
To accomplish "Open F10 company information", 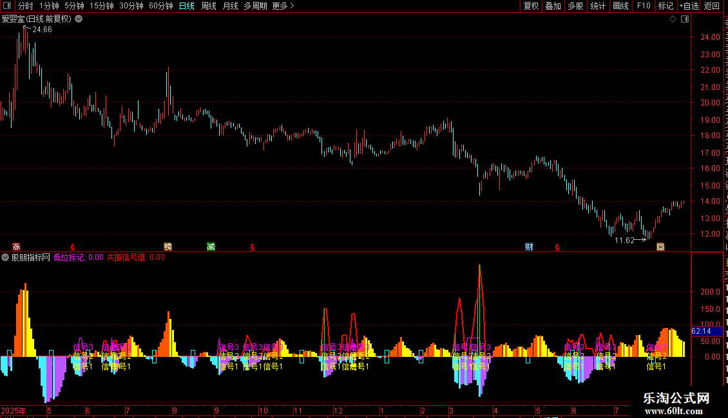I will tap(644, 6).
